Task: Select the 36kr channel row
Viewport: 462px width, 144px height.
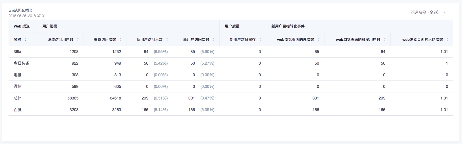Action: click(x=231, y=52)
